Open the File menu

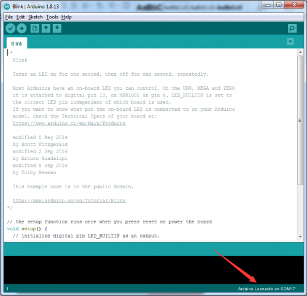click(x=9, y=17)
